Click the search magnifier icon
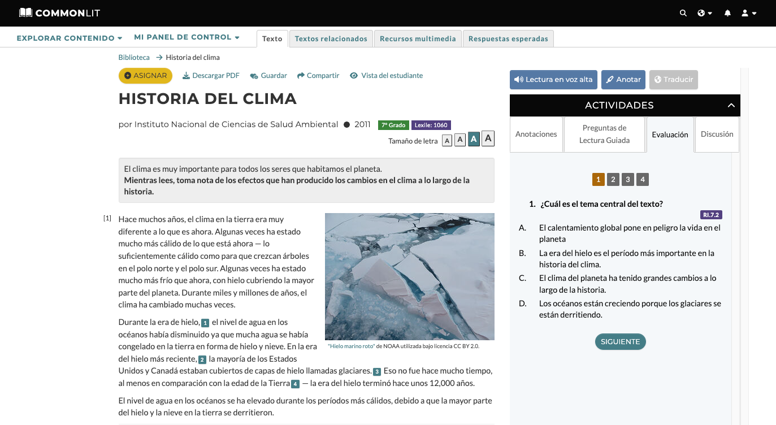 [x=683, y=13]
